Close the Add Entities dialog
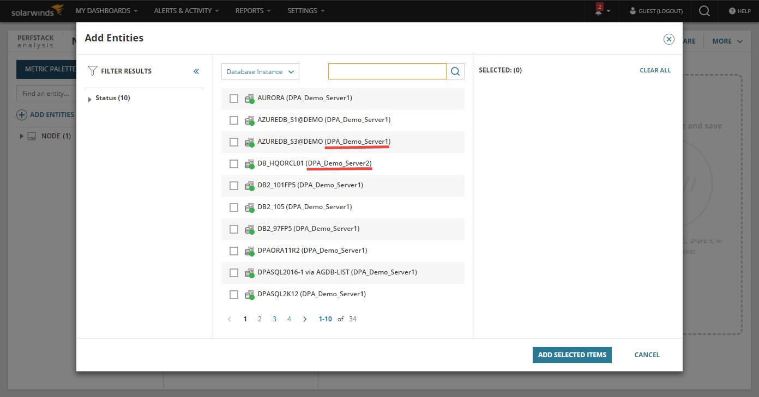 tap(669, 39)
